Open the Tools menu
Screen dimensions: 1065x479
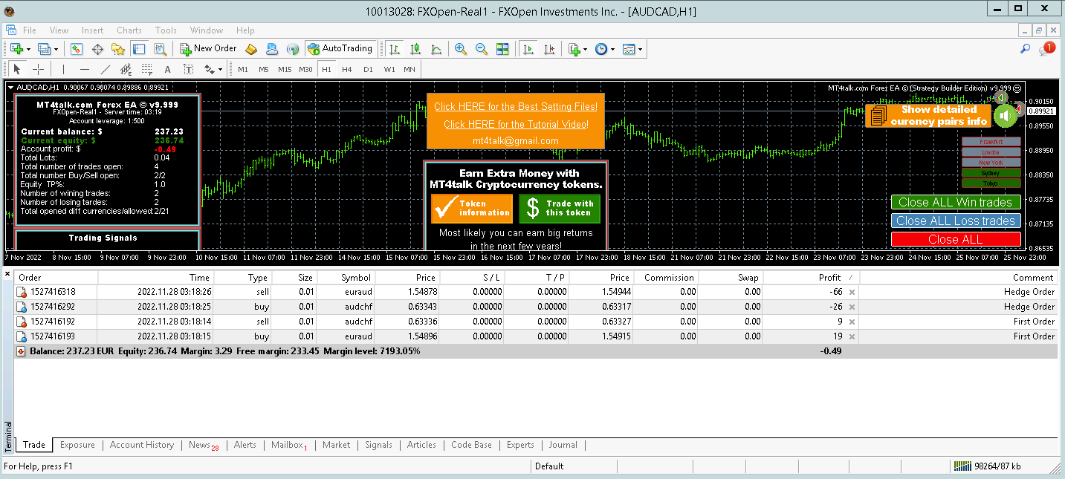click(166, 30)
